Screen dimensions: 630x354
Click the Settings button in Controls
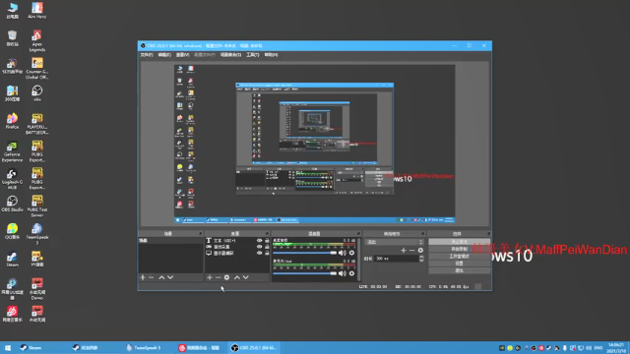[460, 264]
